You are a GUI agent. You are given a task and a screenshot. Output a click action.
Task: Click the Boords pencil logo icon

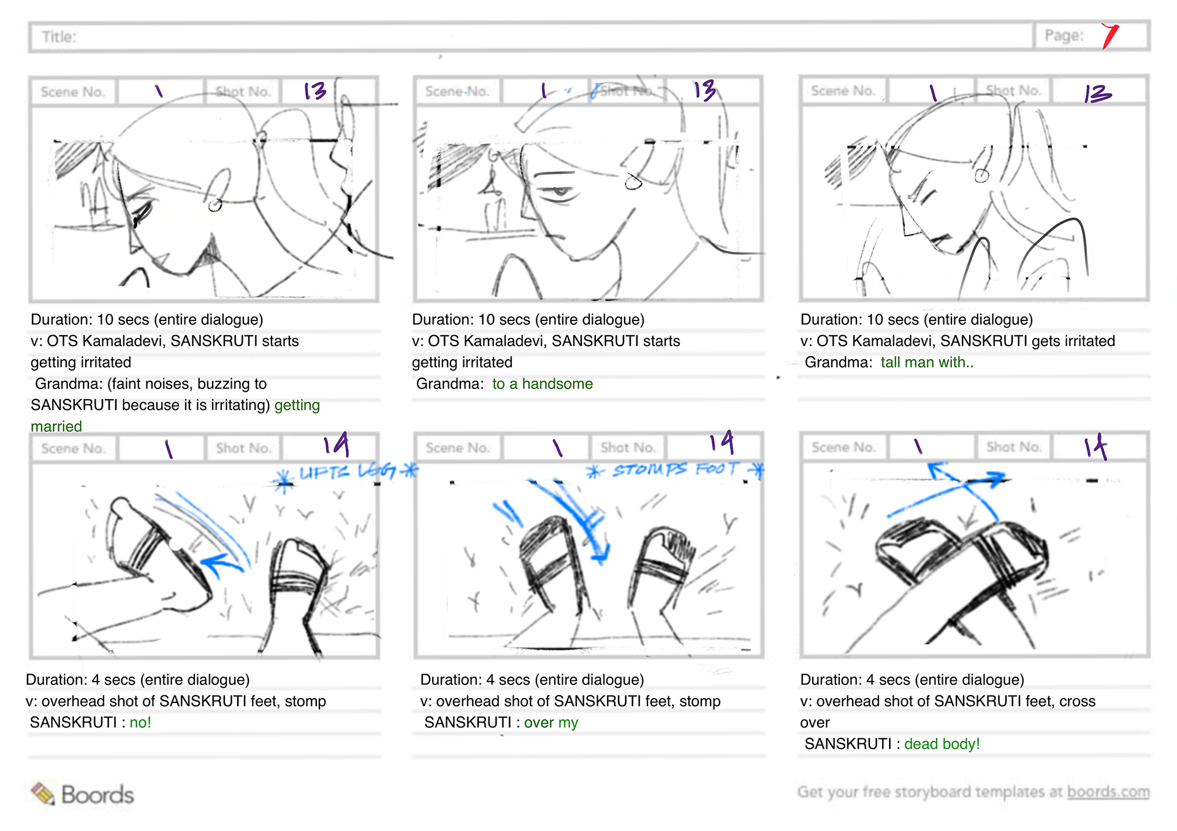click(x=43, y=794)
